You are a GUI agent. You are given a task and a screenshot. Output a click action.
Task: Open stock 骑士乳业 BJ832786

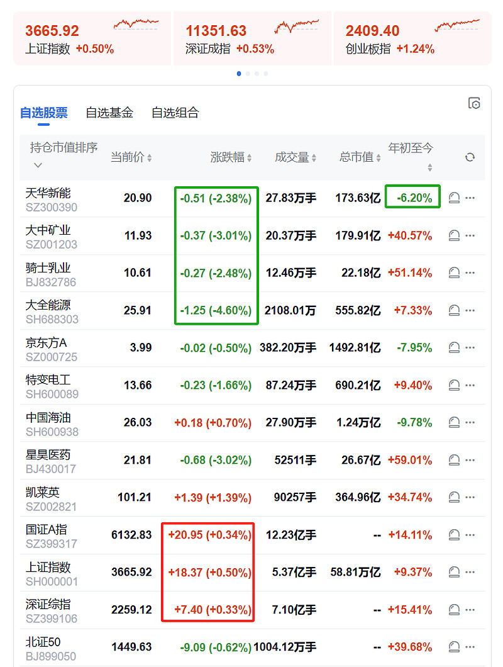[51, 274]
